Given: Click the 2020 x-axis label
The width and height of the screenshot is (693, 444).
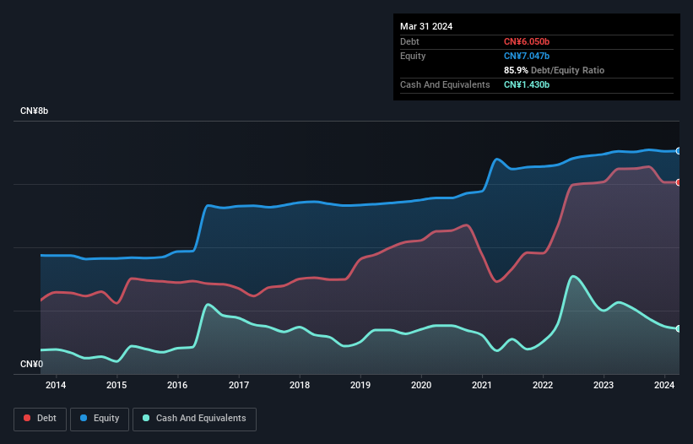Looking at the screenshot, I should pos(421,385).
